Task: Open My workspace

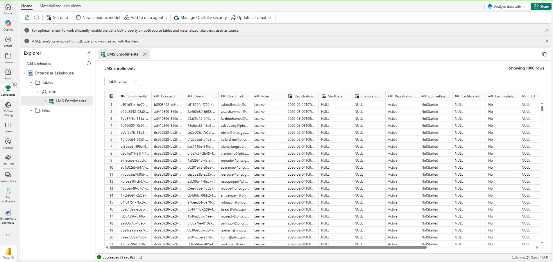Action: pyautogui.click(x=8, y=195)
